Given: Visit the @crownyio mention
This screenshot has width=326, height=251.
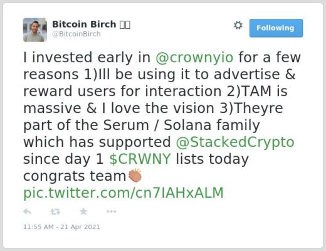Looking at the screenshot, I should coord(194,57).
